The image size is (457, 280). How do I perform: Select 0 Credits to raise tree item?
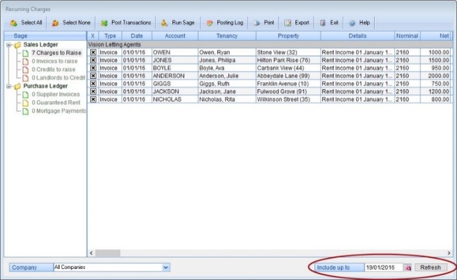click(x=54, y=70)
